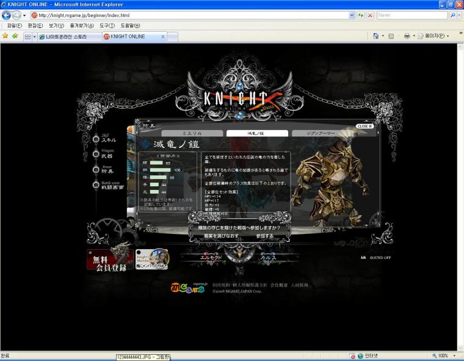Image resolution: width=464 pixels, height=361 pixels.
Task: Click the Favorites Center star icon
Action: 5,36
